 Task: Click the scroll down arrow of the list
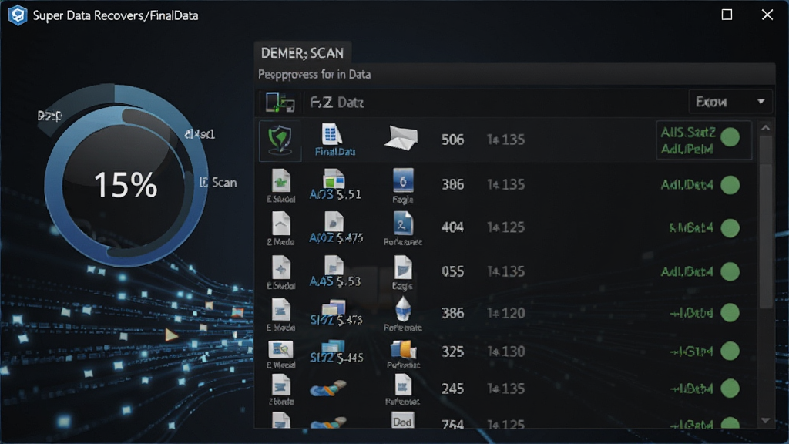tap(766, 421)
